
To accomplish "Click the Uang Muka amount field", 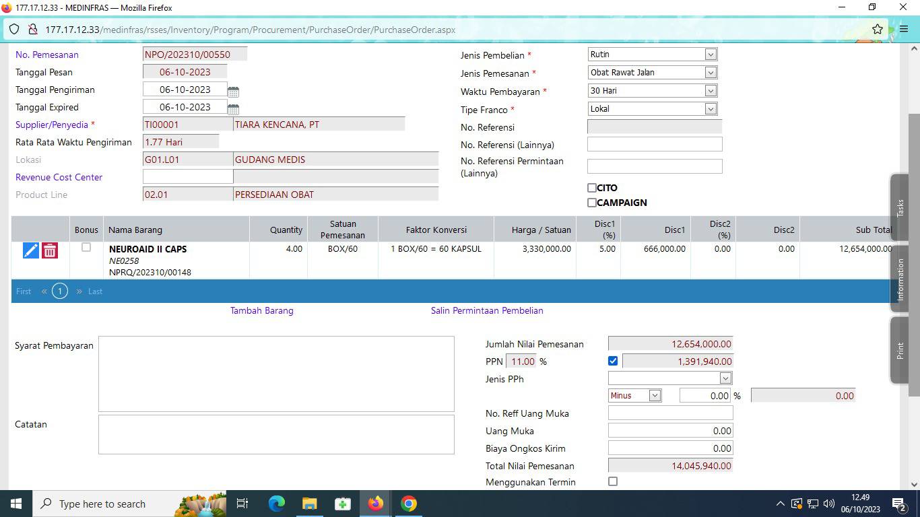I will pos(670,431).
